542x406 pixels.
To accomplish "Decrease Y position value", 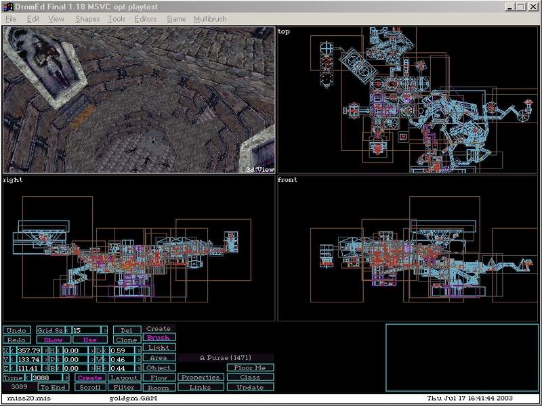I will coord(12,359).
